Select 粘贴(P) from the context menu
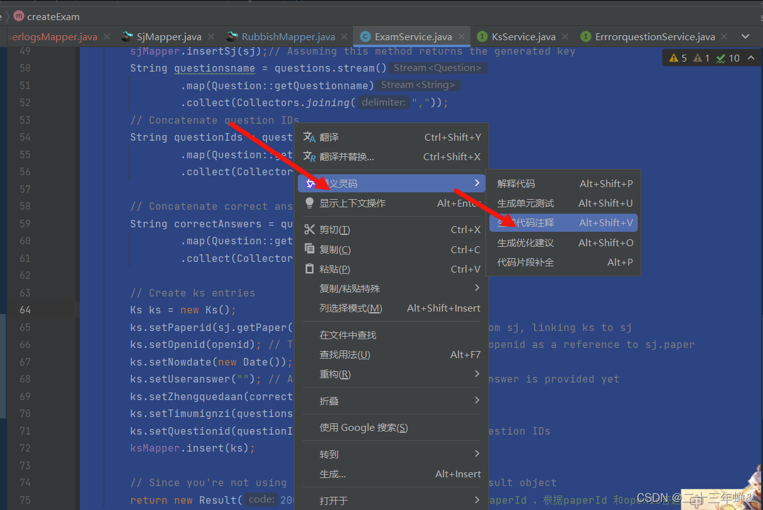 pos(392,269)
